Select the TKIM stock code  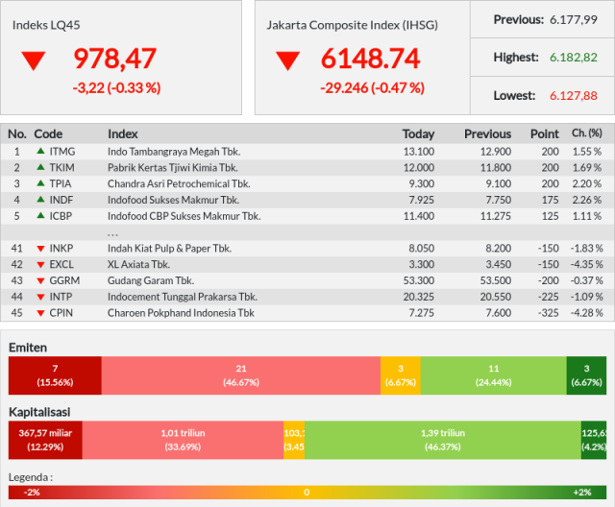61,167
